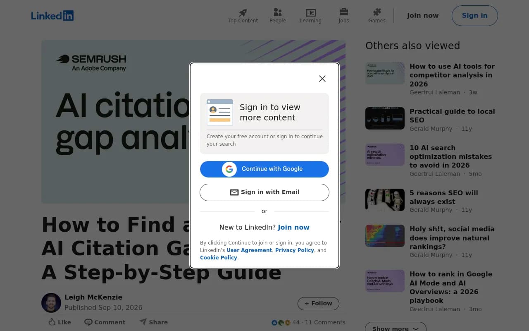Open article on AI tools for competitor analysis
Viewport: 529px width, 331px height.
452,75
